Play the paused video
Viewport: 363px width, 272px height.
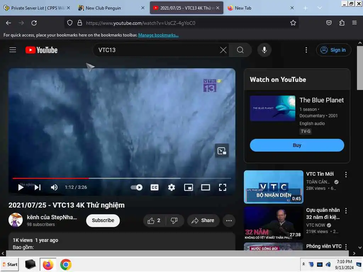21,187
